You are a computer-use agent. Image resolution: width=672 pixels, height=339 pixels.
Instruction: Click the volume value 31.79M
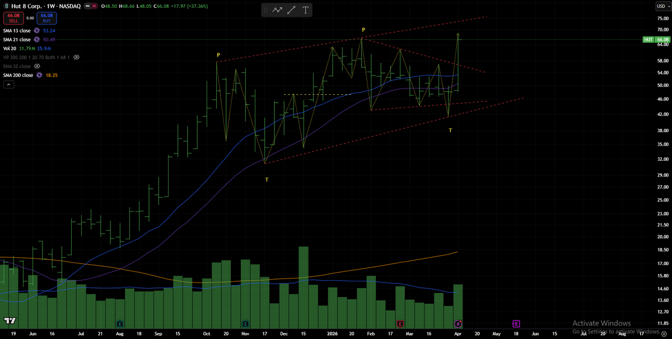point(27,49)
